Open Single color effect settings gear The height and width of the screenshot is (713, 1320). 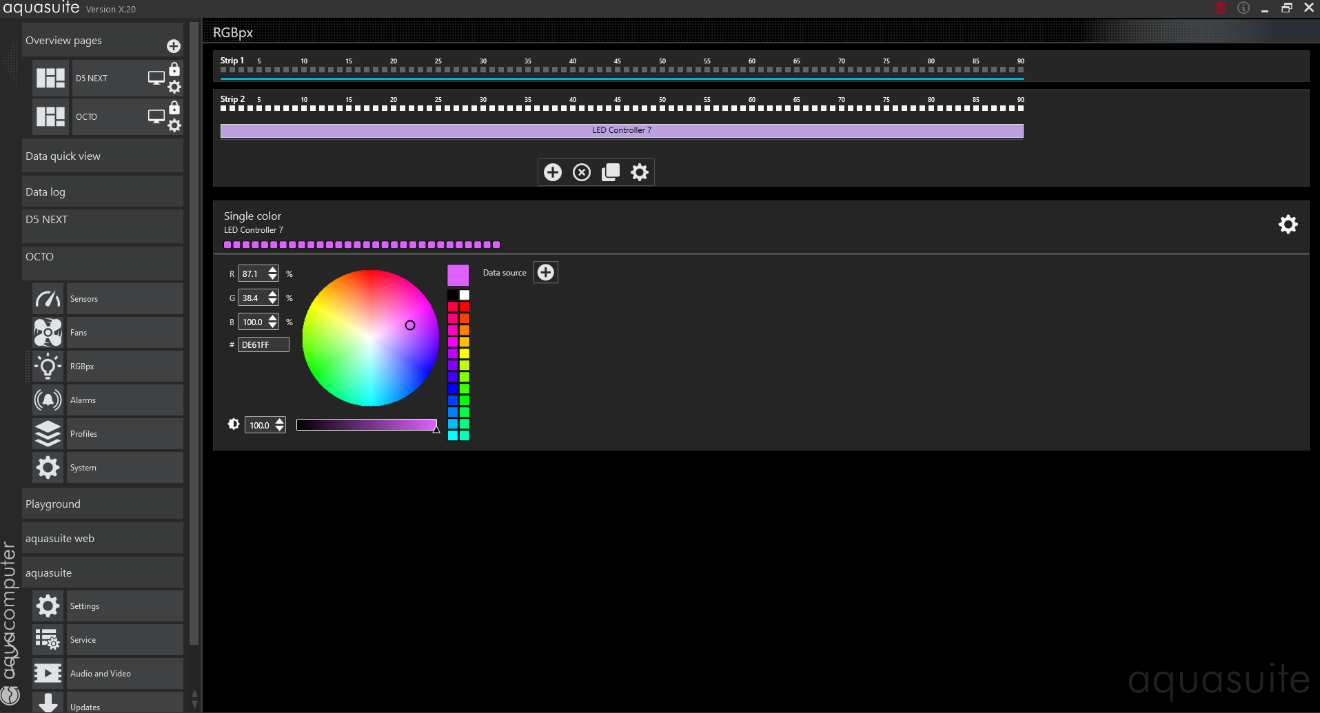pyautogui.click(x=1288, y=225)
